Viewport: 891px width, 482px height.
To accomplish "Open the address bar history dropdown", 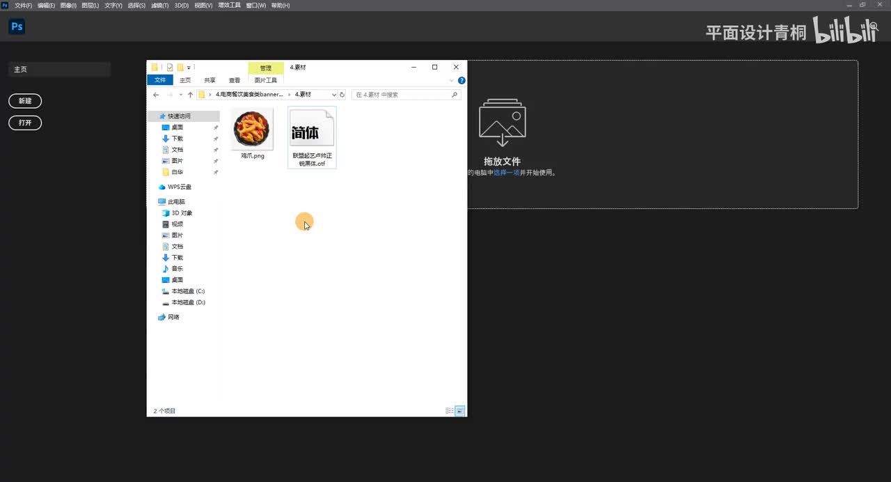I will click(334, 95).
